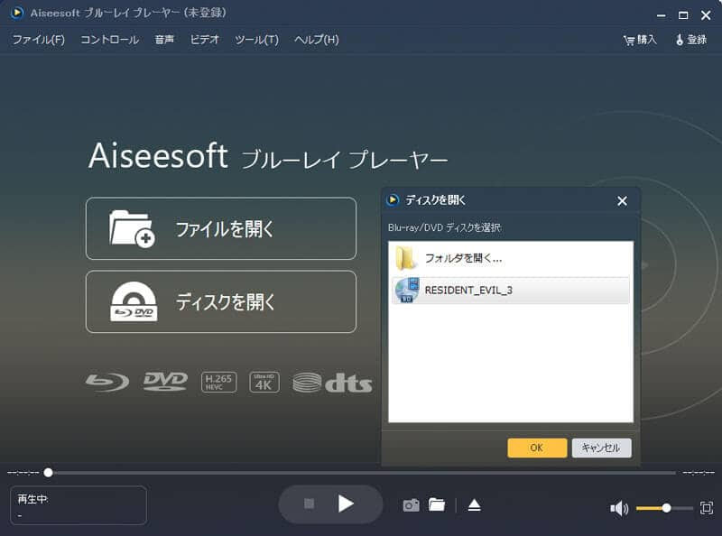The image size is (722, 536).
Task: Open the ビデオ menu
Action: point(204,40)
